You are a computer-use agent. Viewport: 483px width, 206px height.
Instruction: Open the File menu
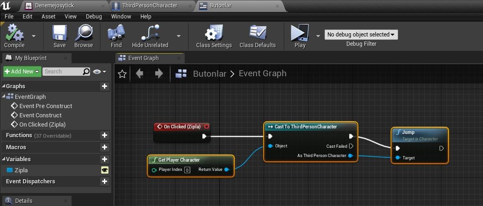click(9, 17)
